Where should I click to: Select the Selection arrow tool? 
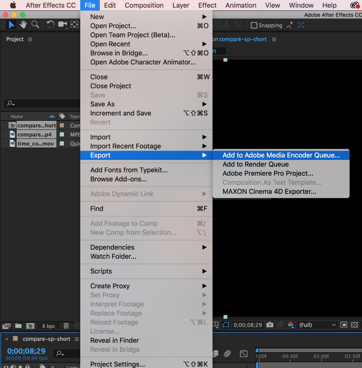11,25
